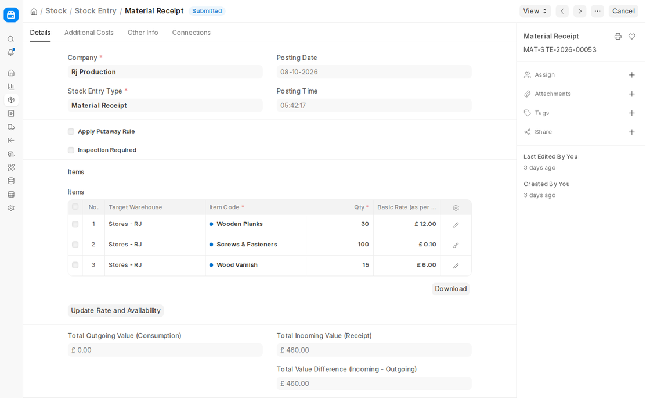This screenshot has height=398, width=650.
Task: Switch to the Connections tab
Action: (191, 33)
